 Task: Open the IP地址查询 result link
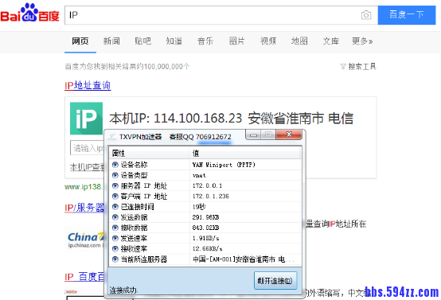tap(88, 85)
